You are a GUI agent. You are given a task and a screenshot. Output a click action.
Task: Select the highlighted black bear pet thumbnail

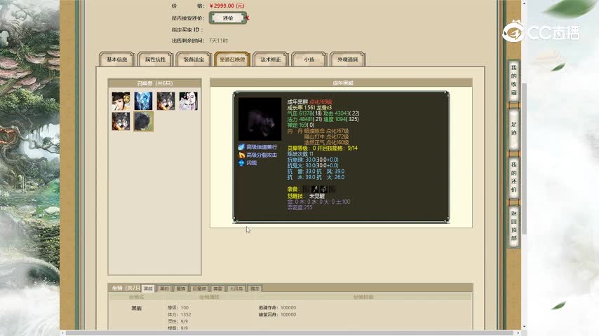[x=143, y=122]
